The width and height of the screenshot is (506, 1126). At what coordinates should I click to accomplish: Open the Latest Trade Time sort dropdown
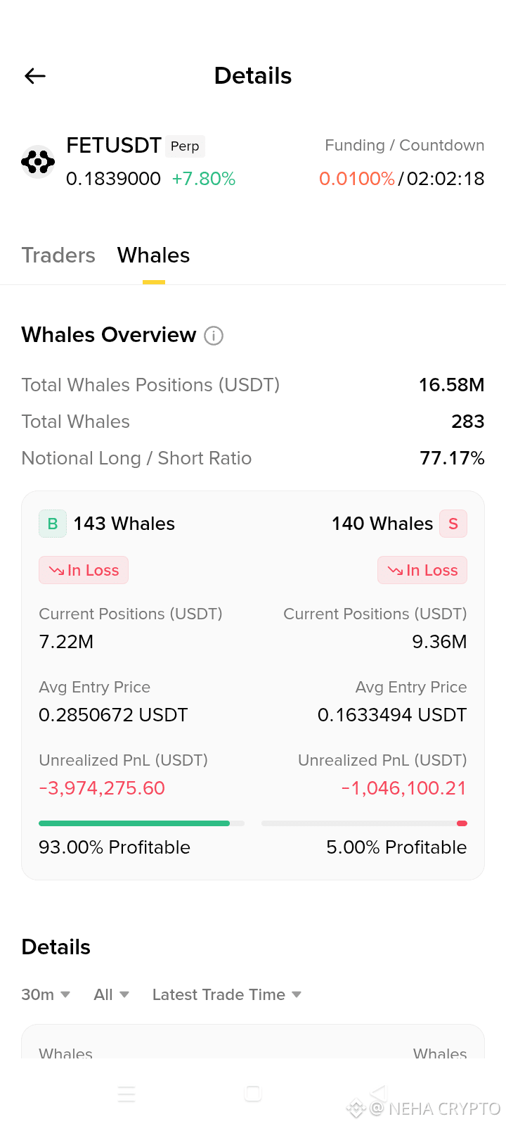click(x=227, y=994)
